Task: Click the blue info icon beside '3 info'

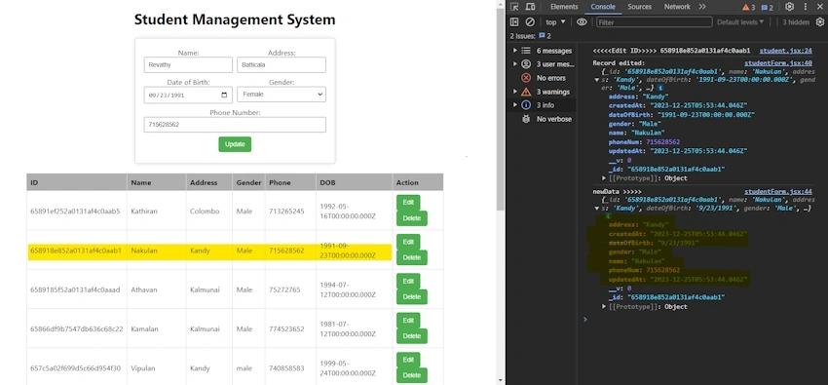Action: (526, 105)
